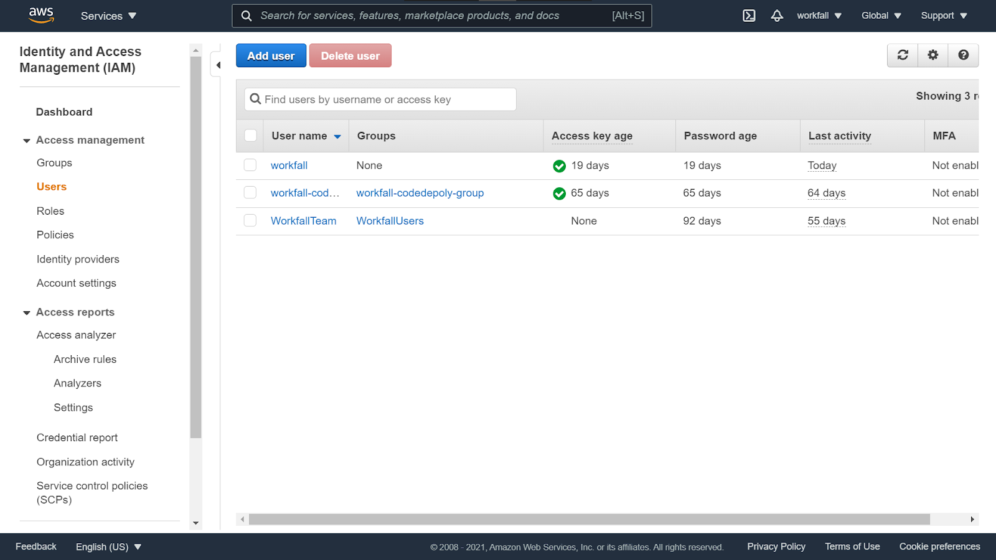
Task: Open the Support dropdown menu
Action: point(944,16)
